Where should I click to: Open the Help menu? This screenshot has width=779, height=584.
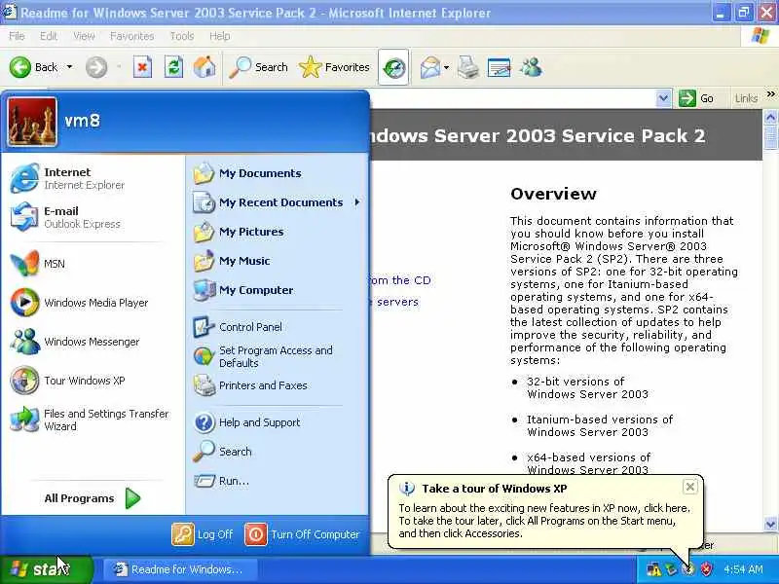click(x=219, y=36)
